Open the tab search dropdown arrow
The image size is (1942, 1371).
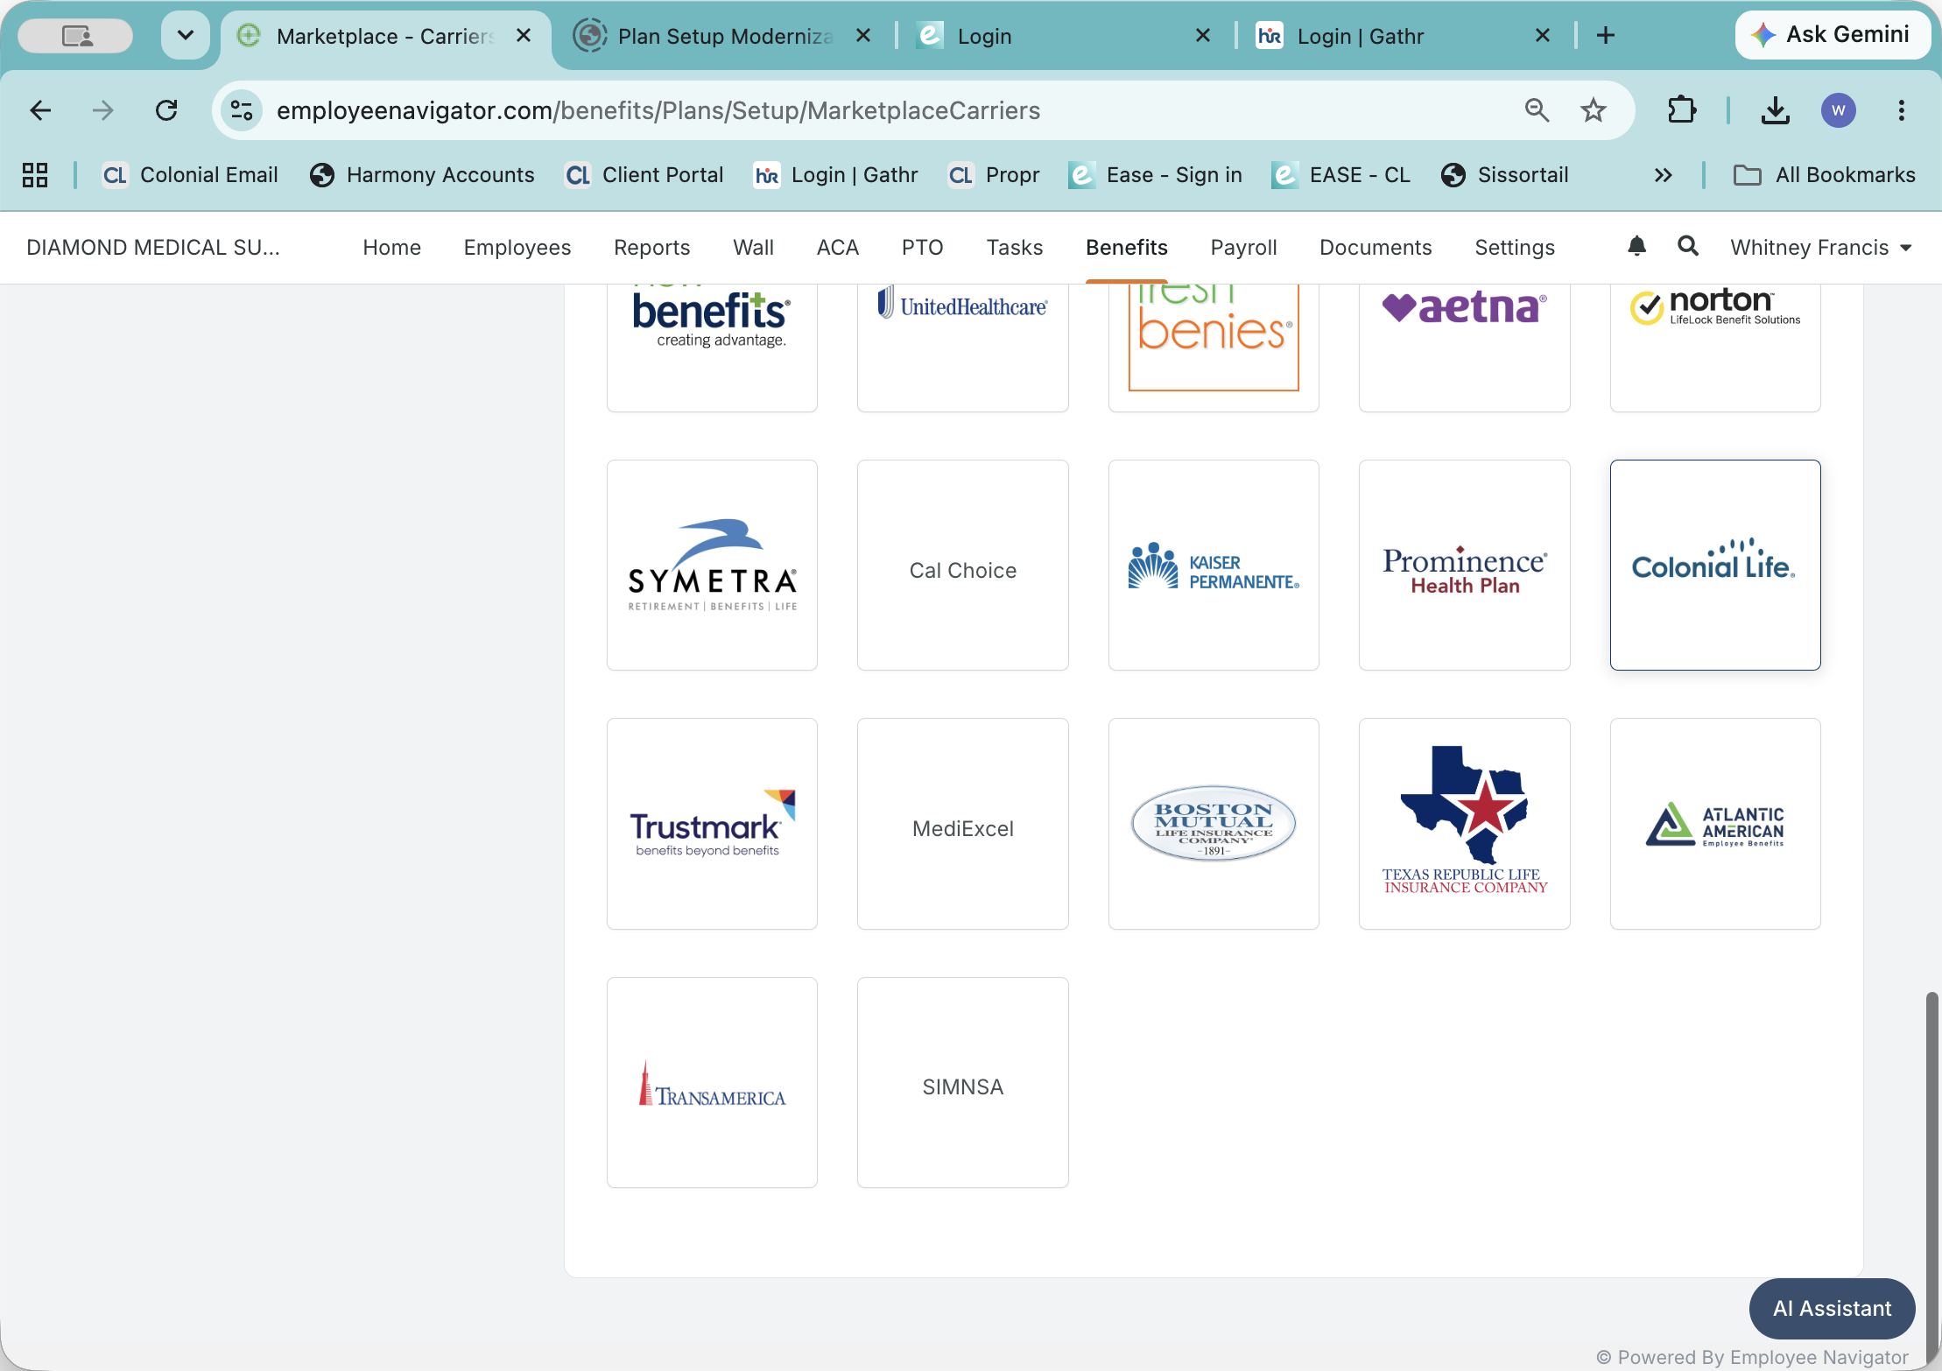(x=186, y=35)
